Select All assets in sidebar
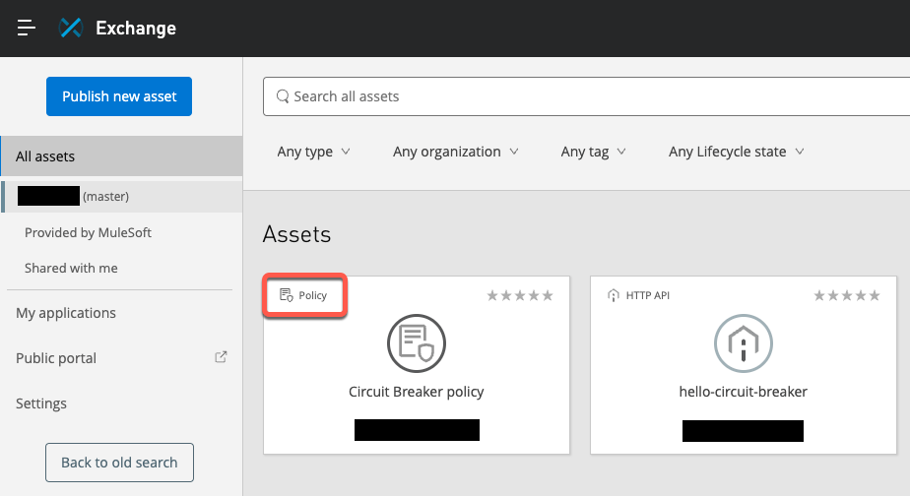This screenshot has height=496, width=910. click(121, 156)
